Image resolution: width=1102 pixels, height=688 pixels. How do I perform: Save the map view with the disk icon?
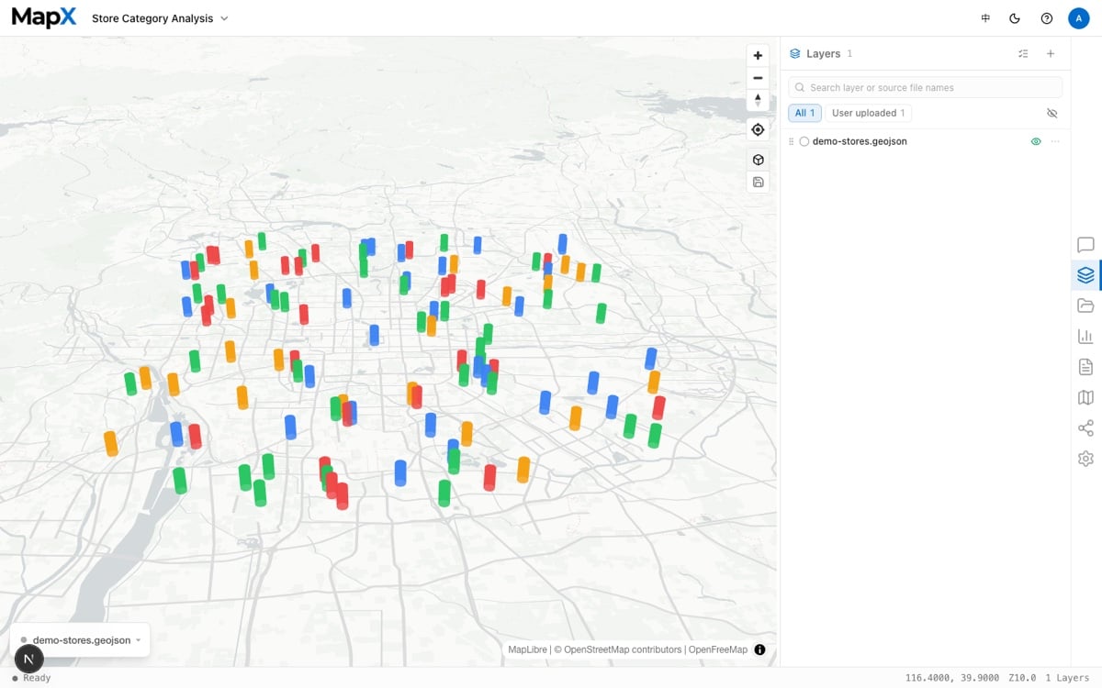click(758, 182)
